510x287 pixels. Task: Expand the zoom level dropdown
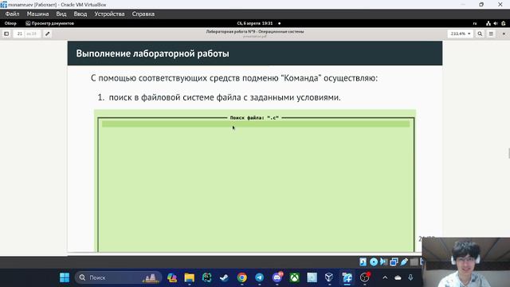(x=461, y=33)
